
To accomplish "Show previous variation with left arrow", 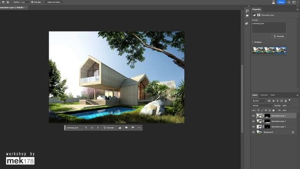I will [86, 128].
